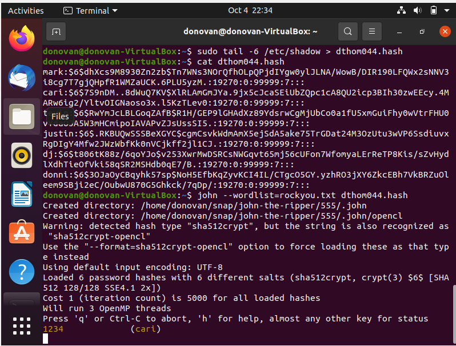Screen dimensions: 456x346
Task: Maximize the terminal window
Action: pyautogui.click(x=422, y=31)
